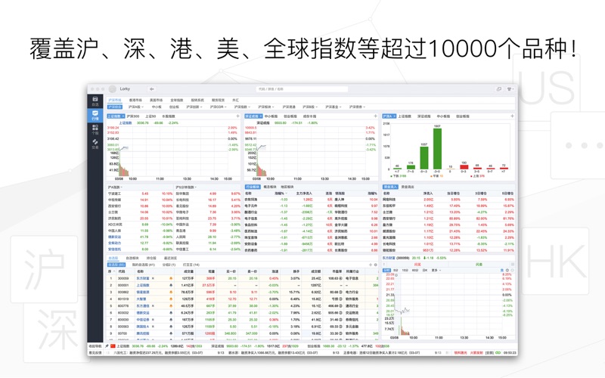
Task: Open the 交易 trading sidebar icon
Action: (x=95, y=144)
